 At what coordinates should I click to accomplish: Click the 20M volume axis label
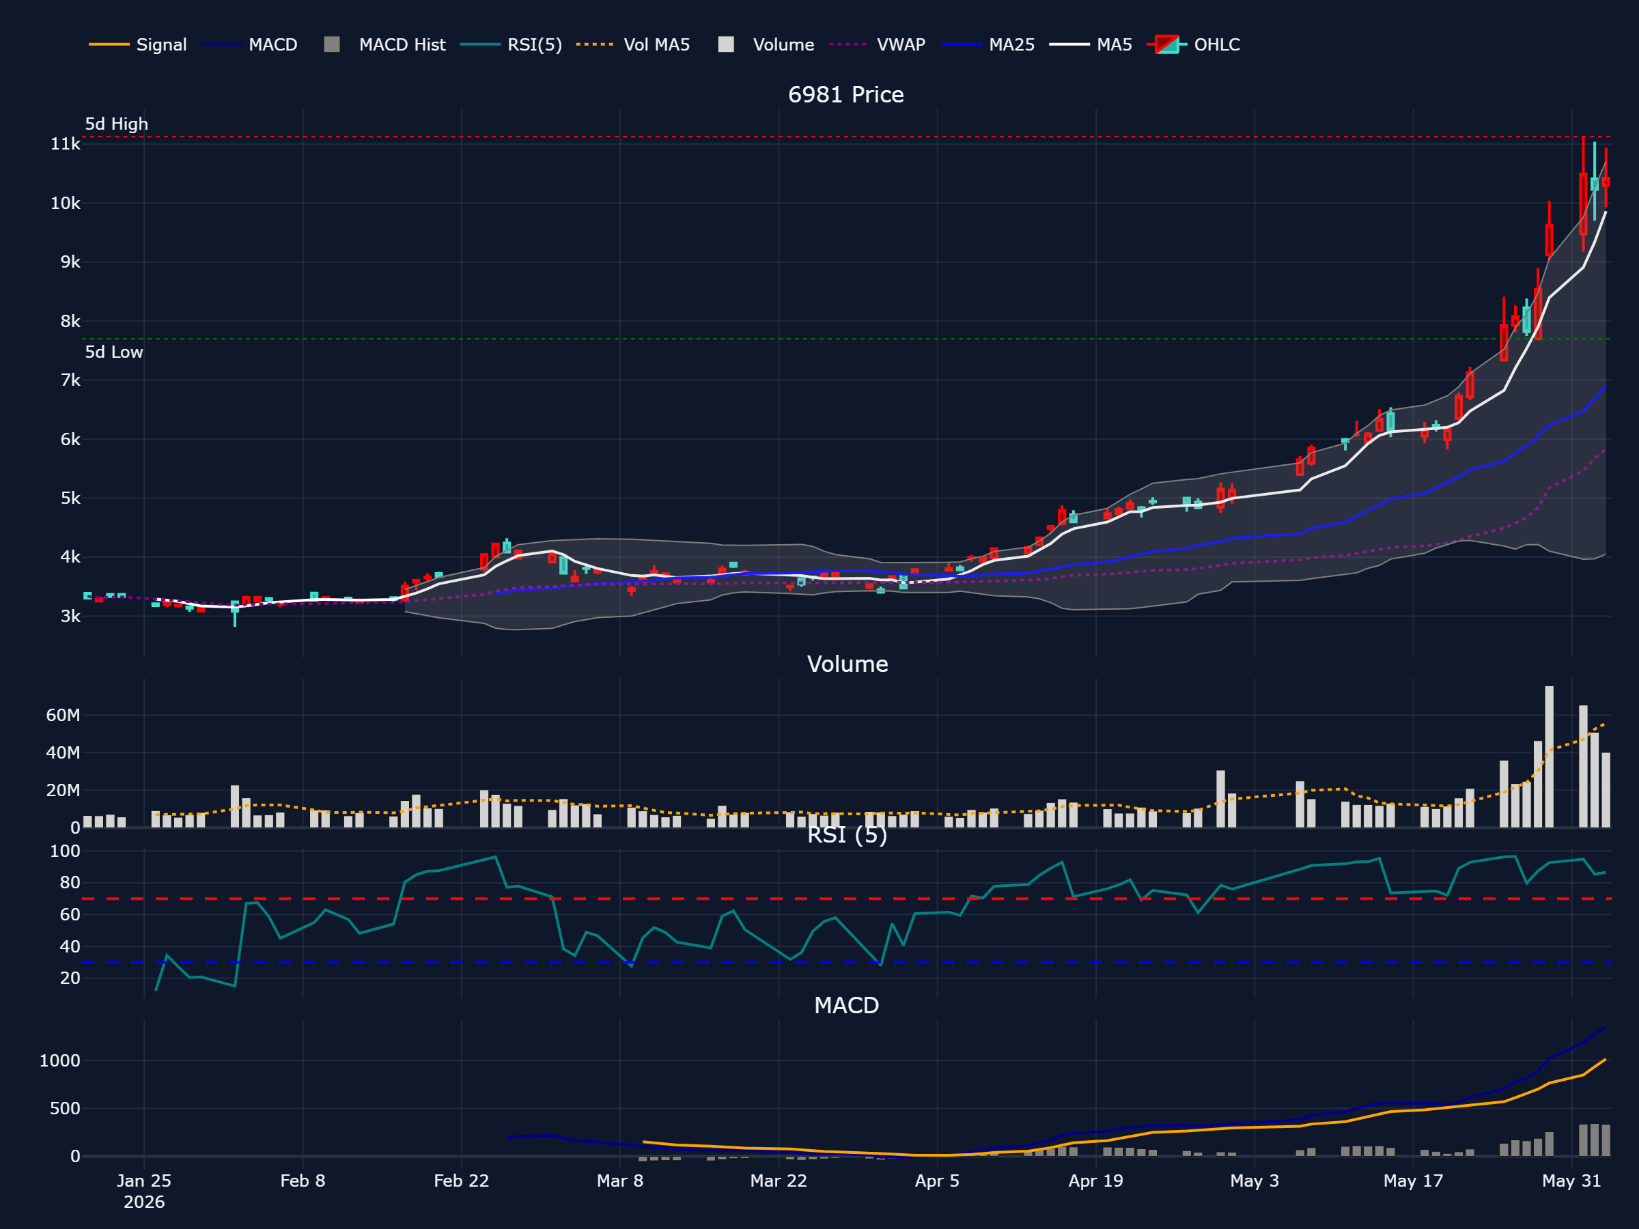click(x=63, y=791)
